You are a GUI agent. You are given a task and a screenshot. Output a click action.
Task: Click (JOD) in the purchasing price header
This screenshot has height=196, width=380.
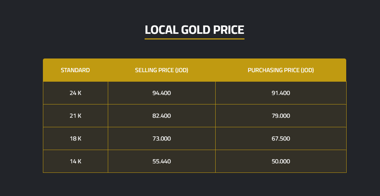pos(307,70)
